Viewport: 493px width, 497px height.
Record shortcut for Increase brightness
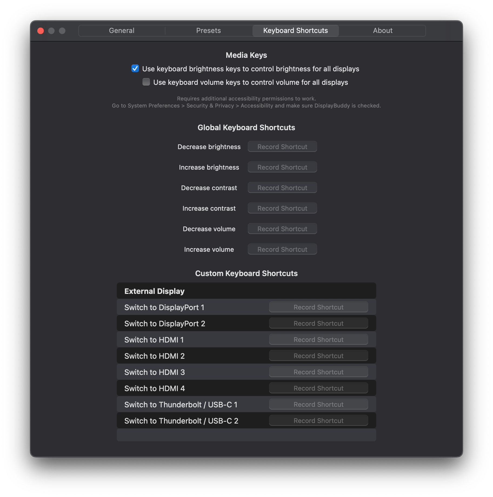[x=282, y=167]
